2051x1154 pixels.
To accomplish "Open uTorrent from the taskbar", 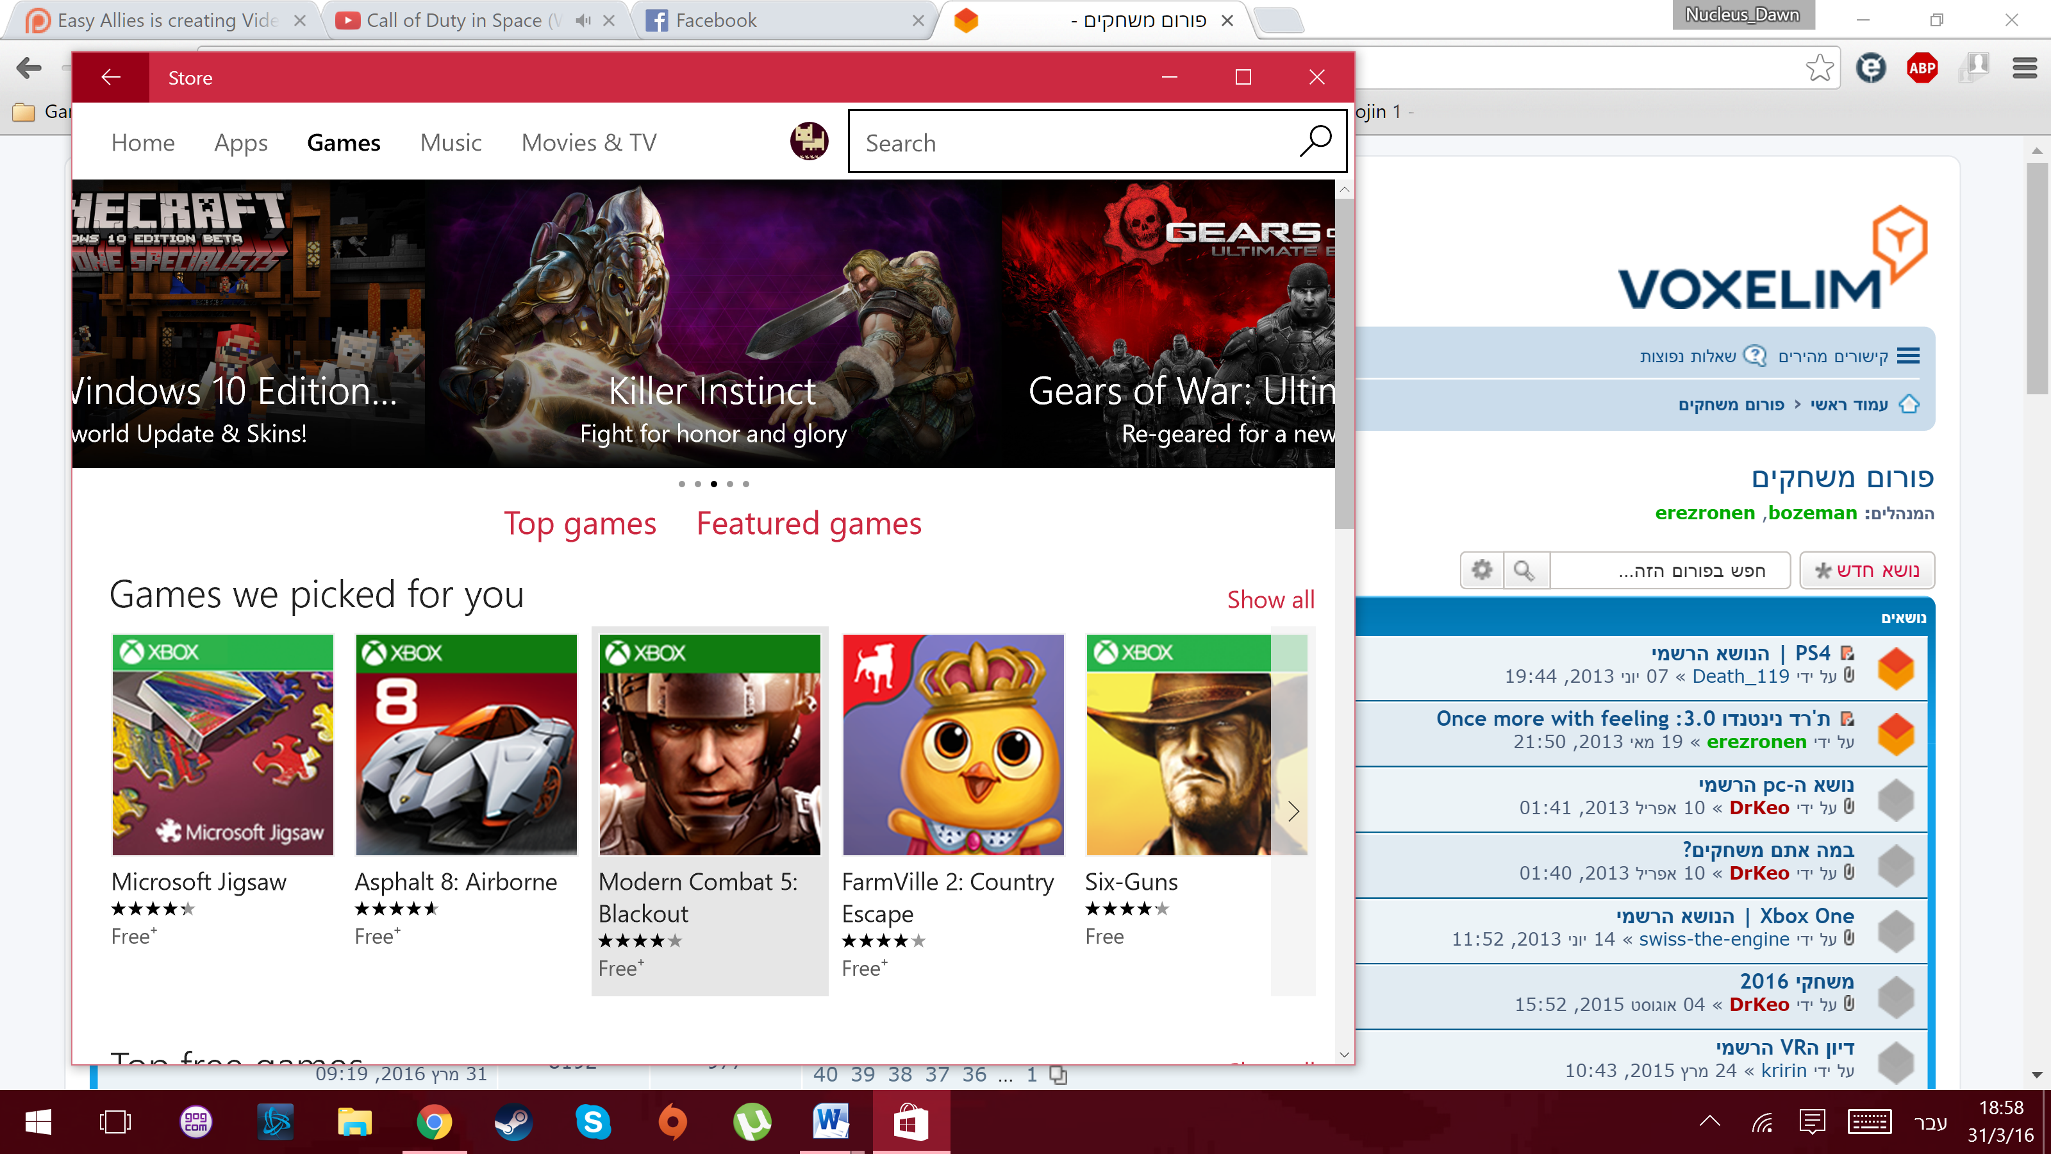I will [x=752, y=1122].
